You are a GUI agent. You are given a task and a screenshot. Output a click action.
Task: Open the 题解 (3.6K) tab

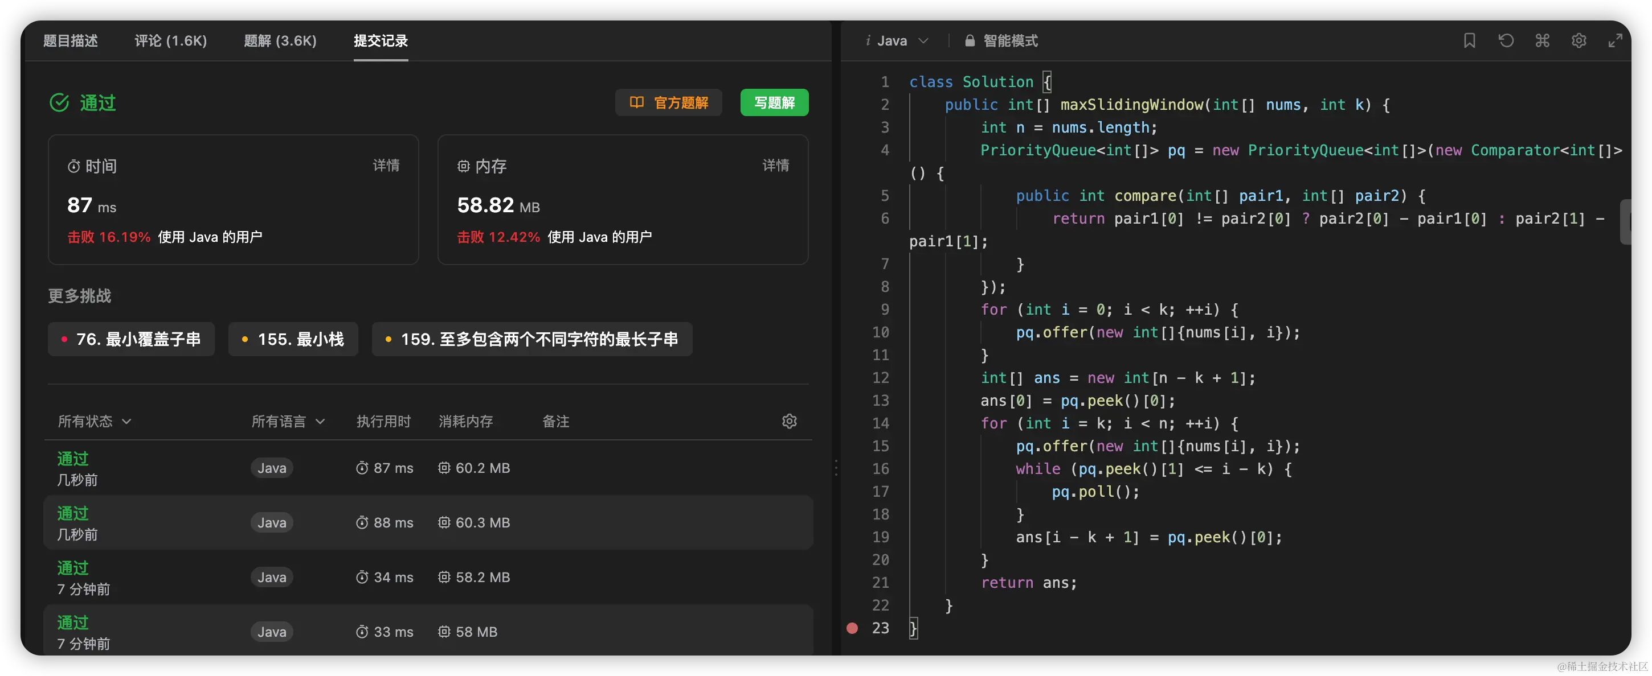point(280,41)
